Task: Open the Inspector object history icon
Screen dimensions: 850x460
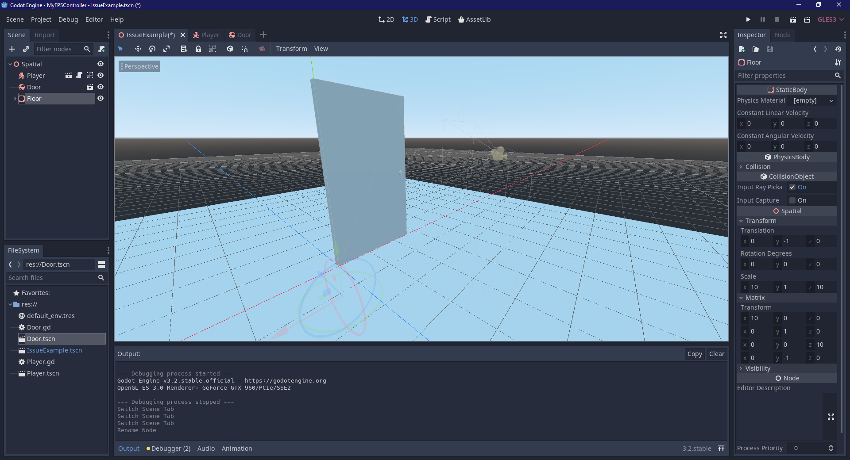Action: click(838, 49)
